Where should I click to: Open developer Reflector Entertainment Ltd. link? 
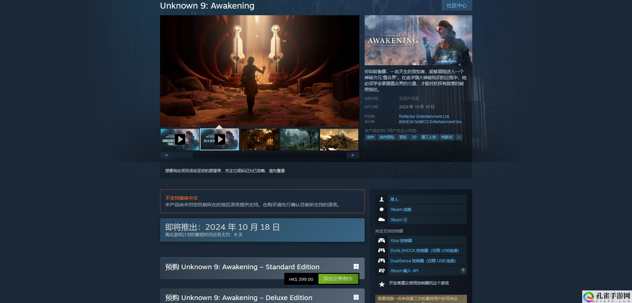424,117
